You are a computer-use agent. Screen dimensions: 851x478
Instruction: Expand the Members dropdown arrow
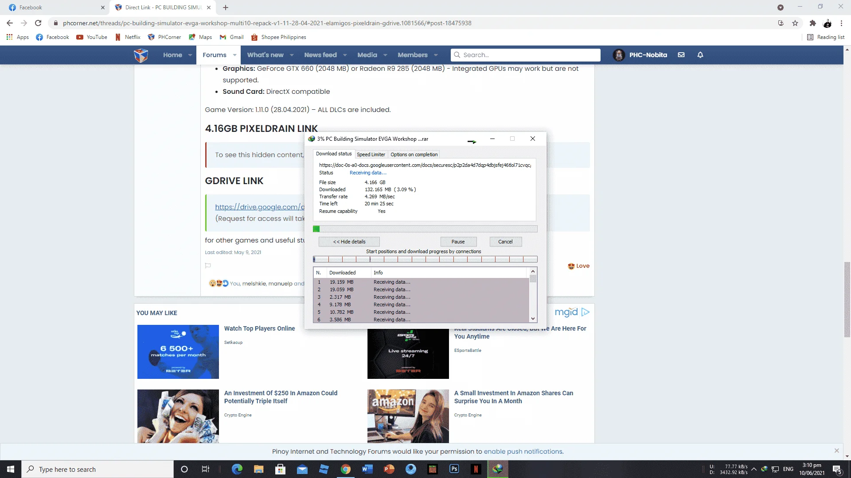pos(436,55)
